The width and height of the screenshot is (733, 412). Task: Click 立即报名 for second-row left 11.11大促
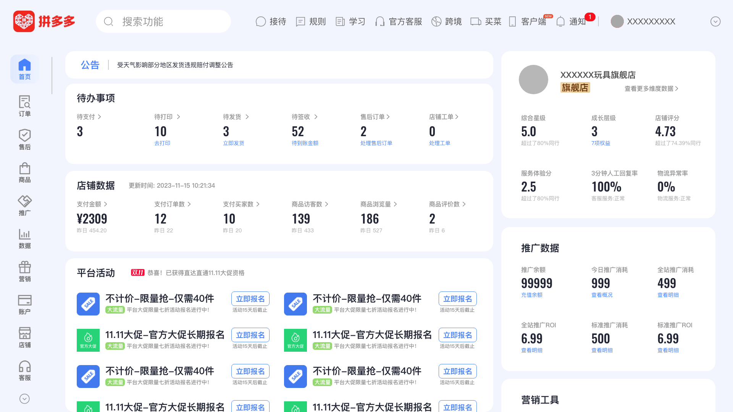pyautogui.click(x=250, y=335)
